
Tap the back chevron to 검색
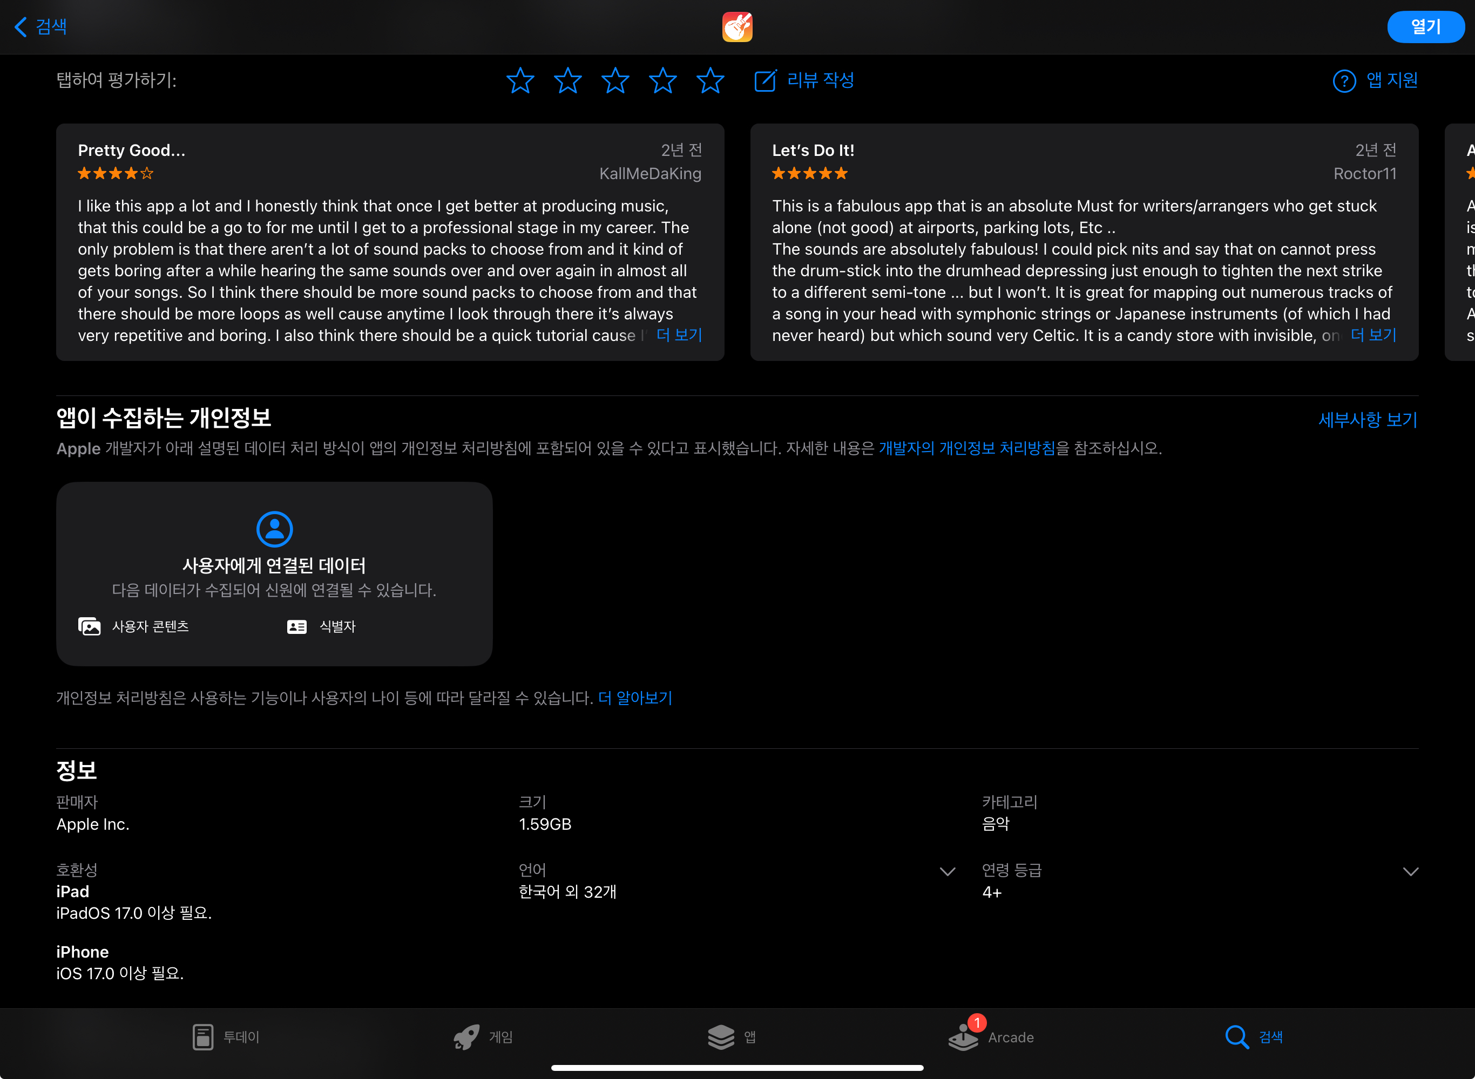[21, 27]
